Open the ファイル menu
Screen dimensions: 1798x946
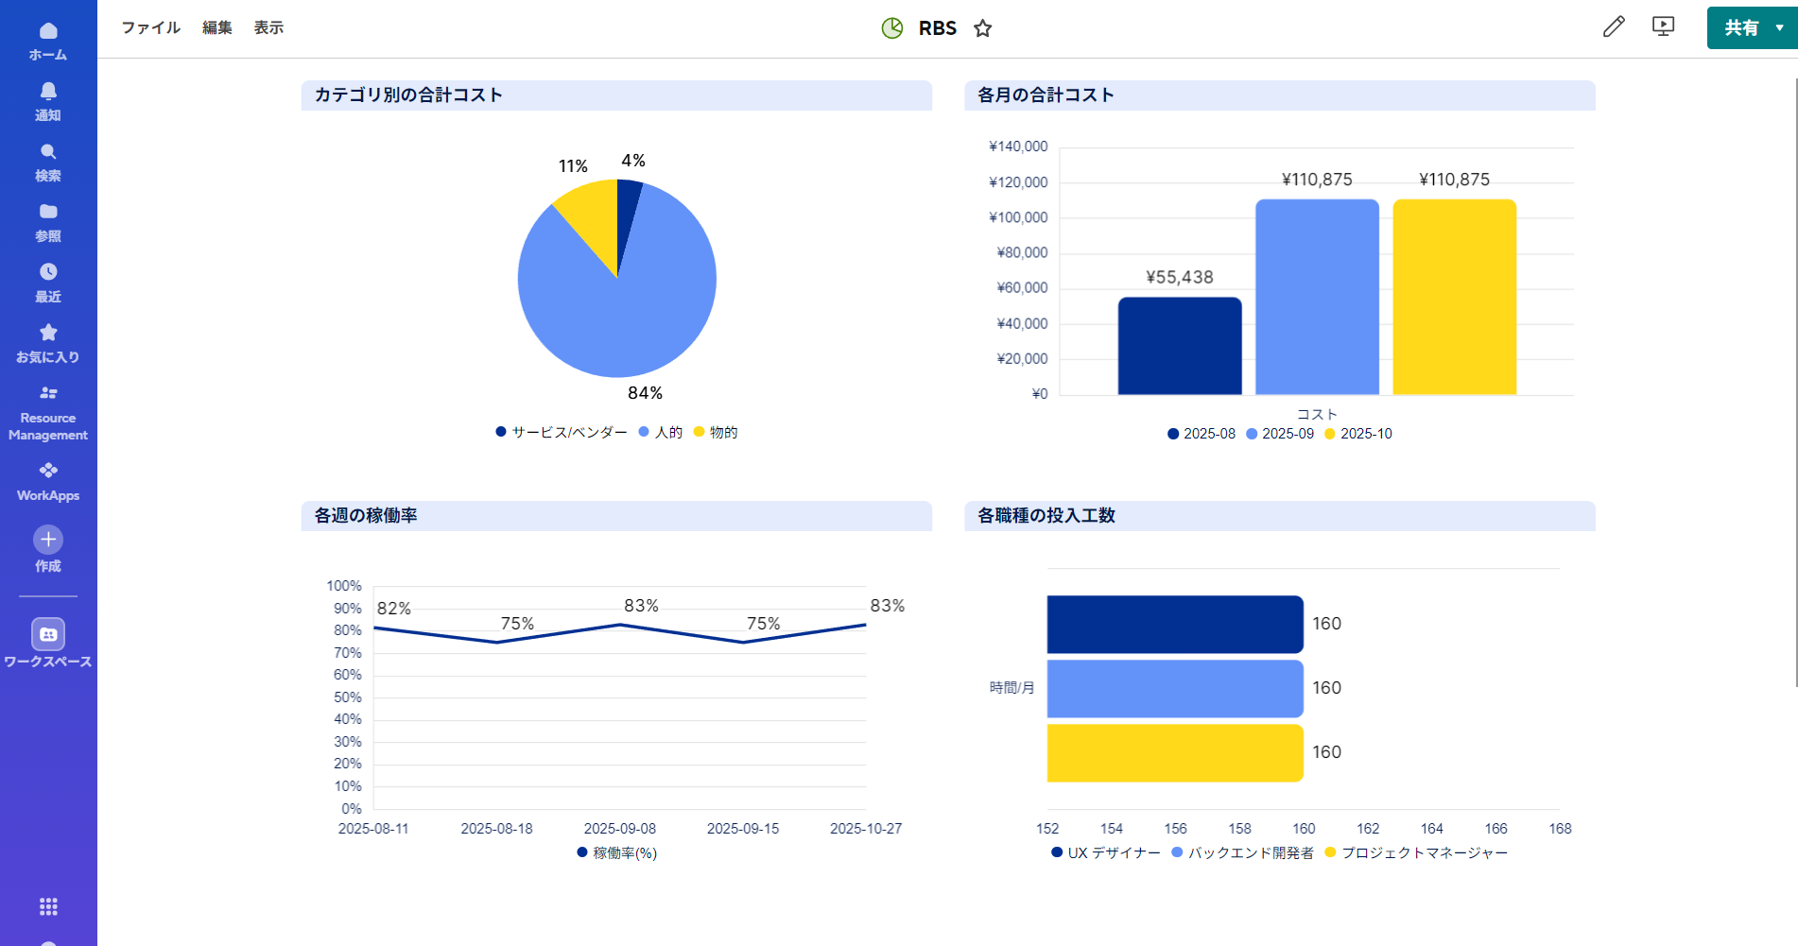pyautogui.click(x=150, y=27)
